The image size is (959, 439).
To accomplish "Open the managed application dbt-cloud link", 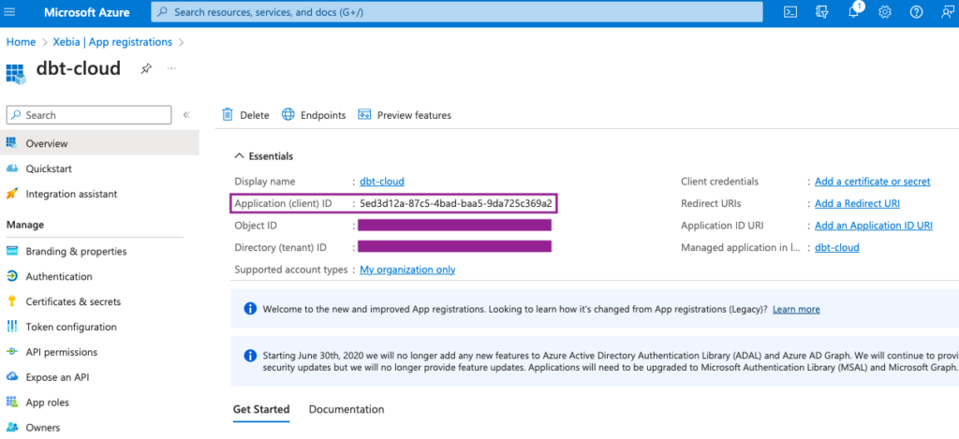I will pos(836,248).
